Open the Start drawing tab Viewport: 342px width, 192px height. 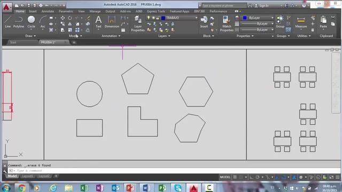(x=13, y=43)
